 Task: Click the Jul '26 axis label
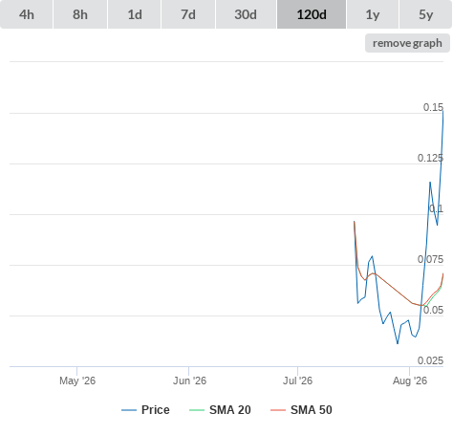coord(298,381)
